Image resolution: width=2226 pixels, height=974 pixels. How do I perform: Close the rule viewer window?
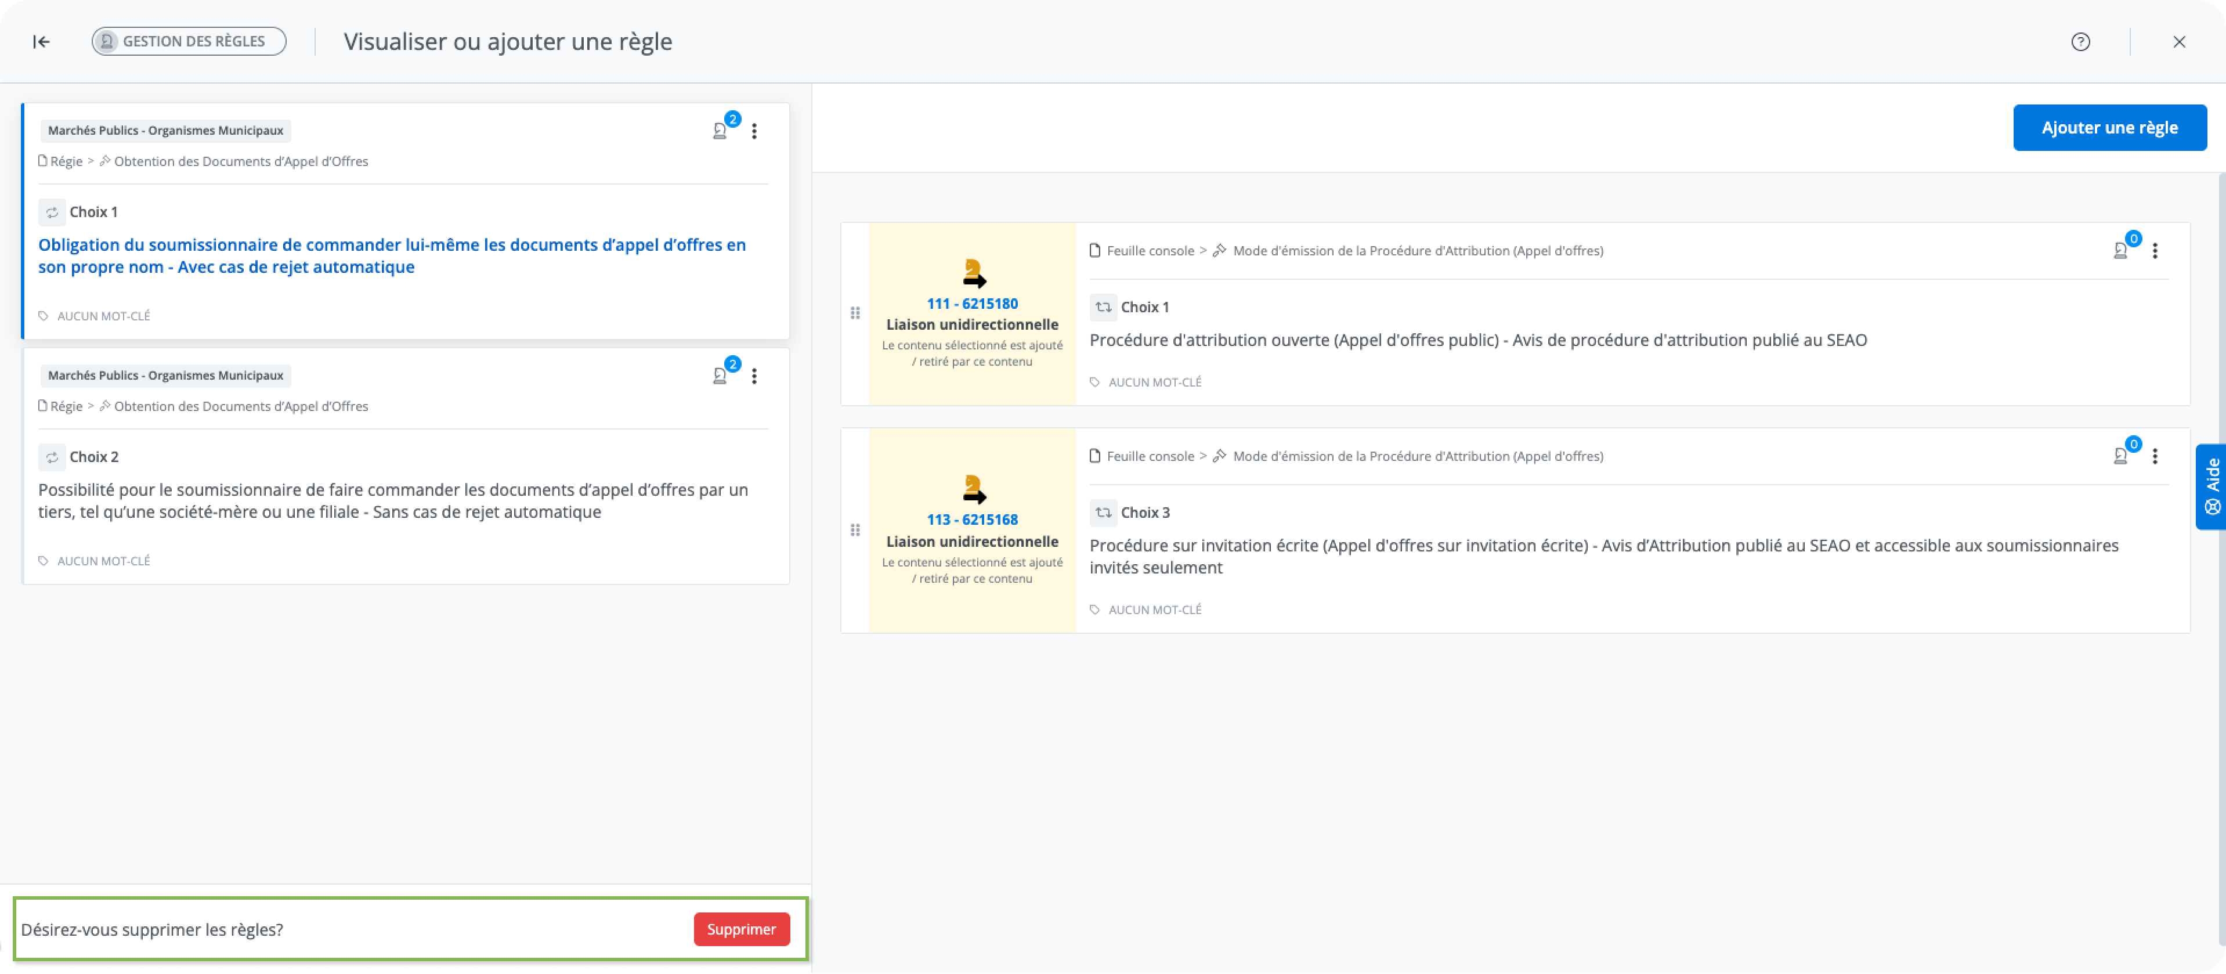click(x=2178, y=41)
